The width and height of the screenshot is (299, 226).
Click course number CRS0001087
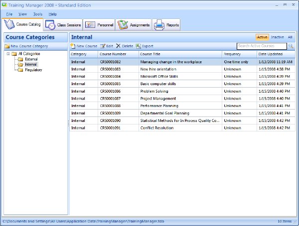pyautogui.click(x=110, y=99)
